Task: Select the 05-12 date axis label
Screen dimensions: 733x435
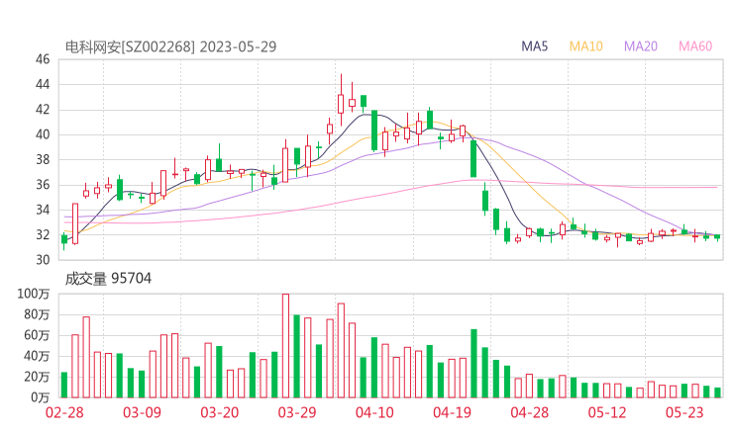Action: [607, 412]
